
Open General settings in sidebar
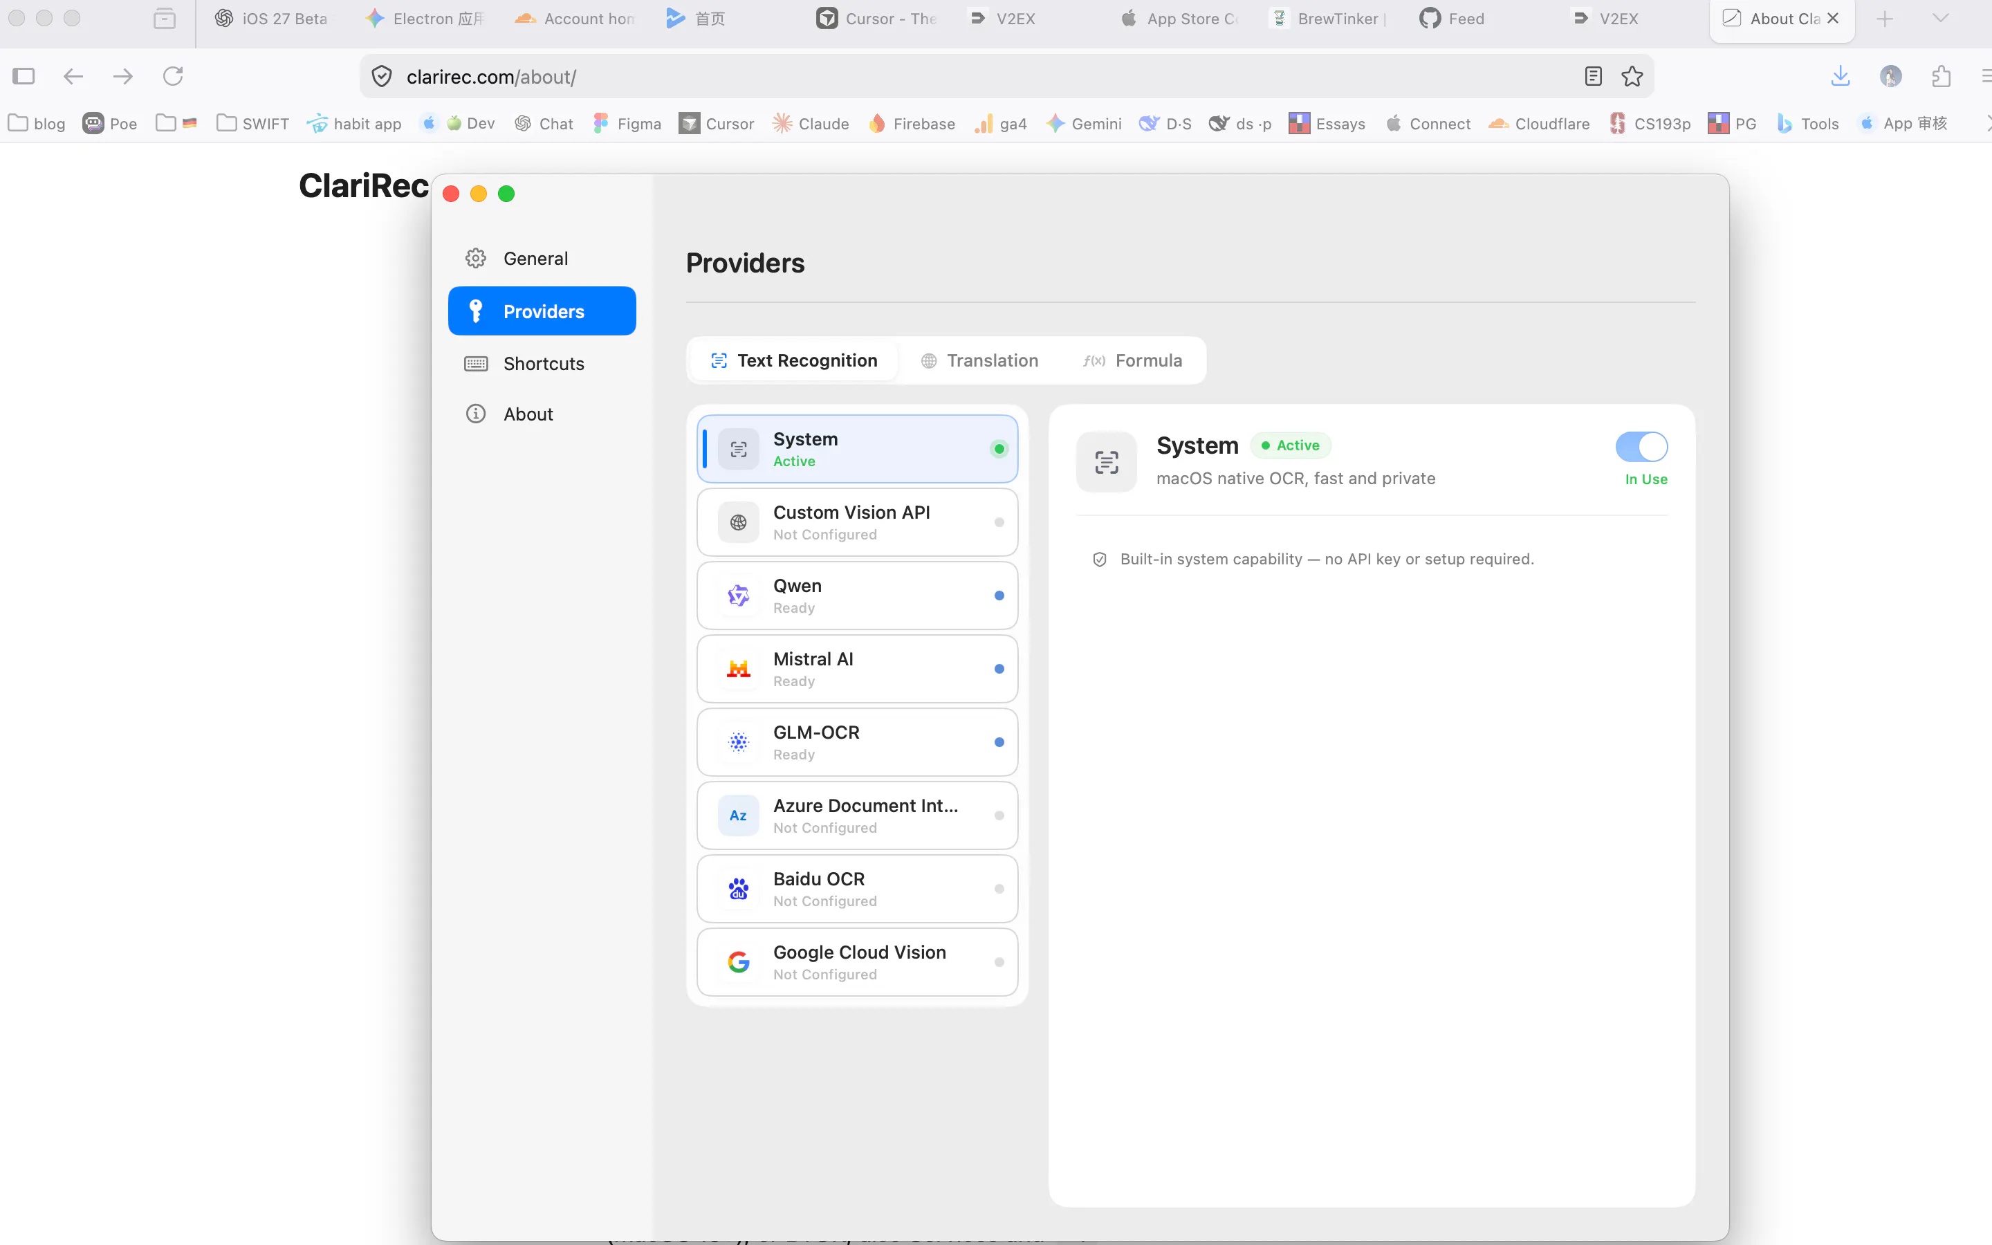(542, 259)
